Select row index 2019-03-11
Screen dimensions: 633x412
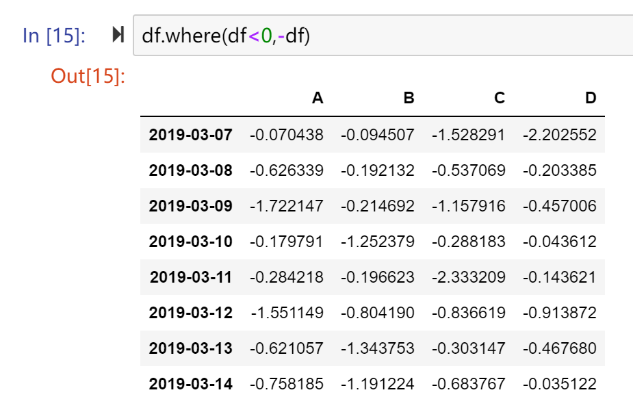(190, 277)
